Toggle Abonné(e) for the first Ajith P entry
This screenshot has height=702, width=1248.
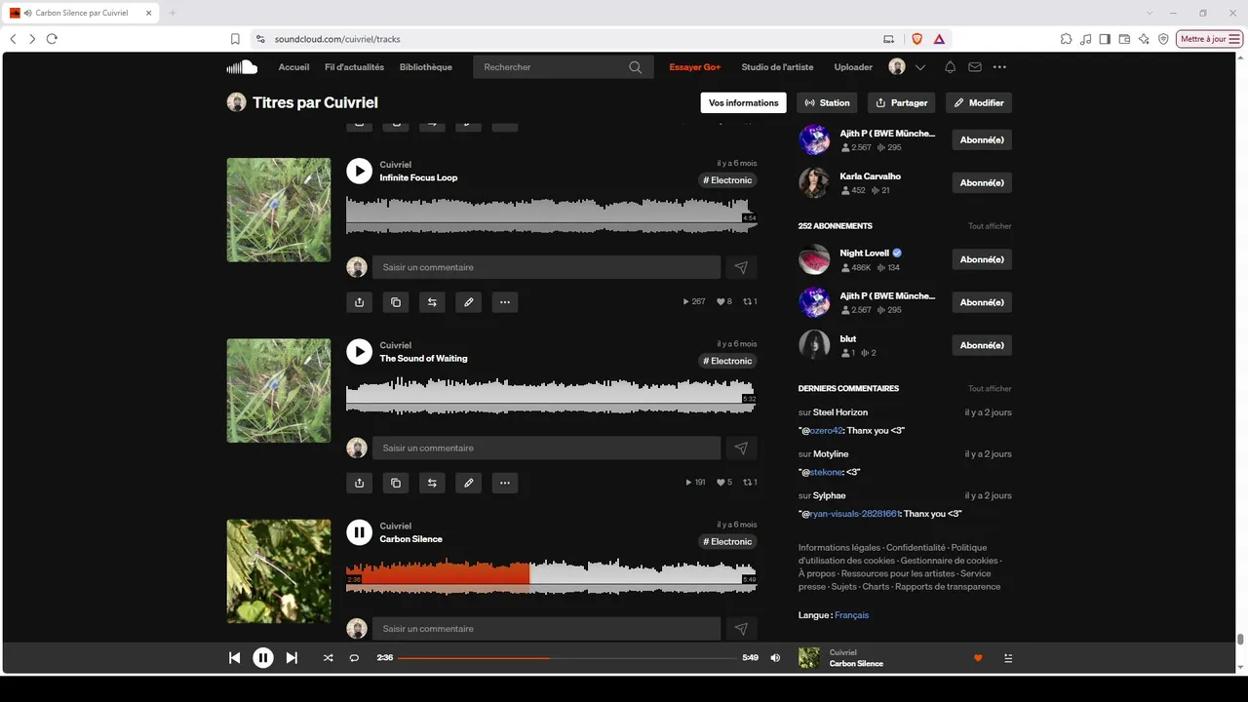[x=982, y=139]
